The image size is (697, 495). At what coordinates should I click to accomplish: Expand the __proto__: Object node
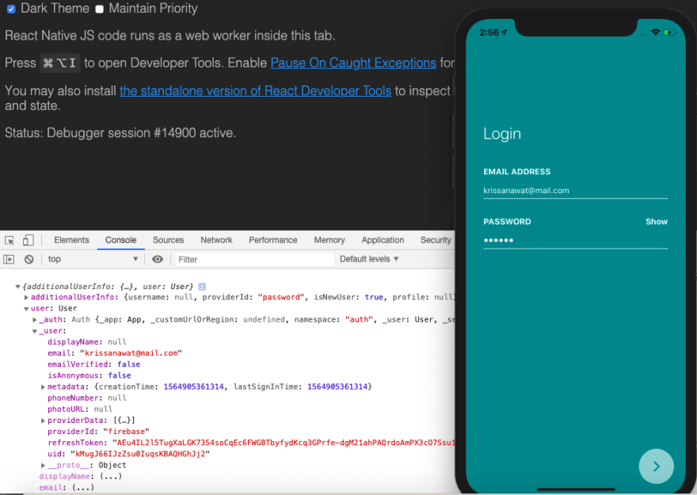[43, 465]
